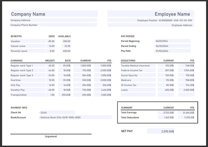Viewport: 208px width, 147px height.
Task: Click the Federal Income Tax label
Action: click(x=132, y=70)
